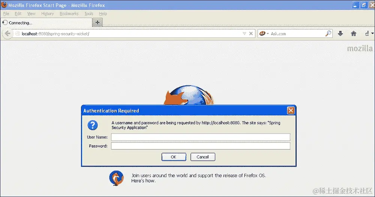Click the Downloads arrow icon in toolbar
The width and height of the screenshot is (375, 197).
coord(340,34)
